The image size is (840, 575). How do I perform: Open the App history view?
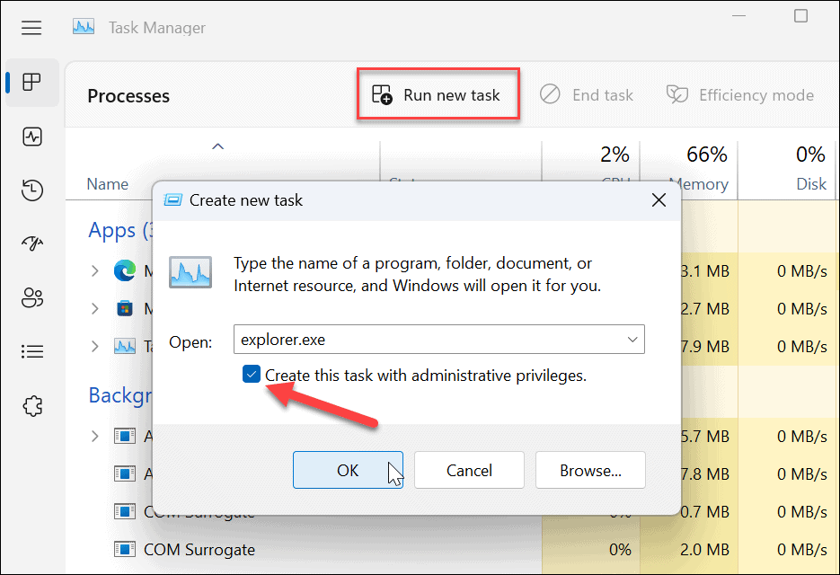pos(32,190)
